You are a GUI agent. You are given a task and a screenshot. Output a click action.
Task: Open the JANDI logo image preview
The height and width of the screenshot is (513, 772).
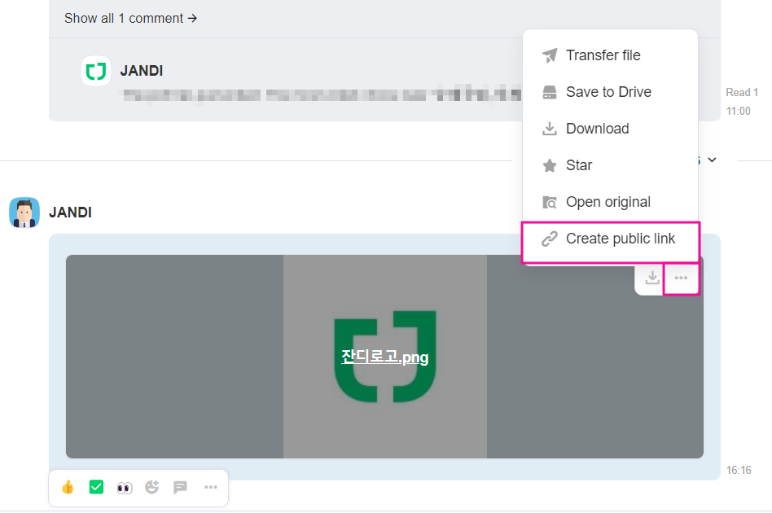[384, 357]
